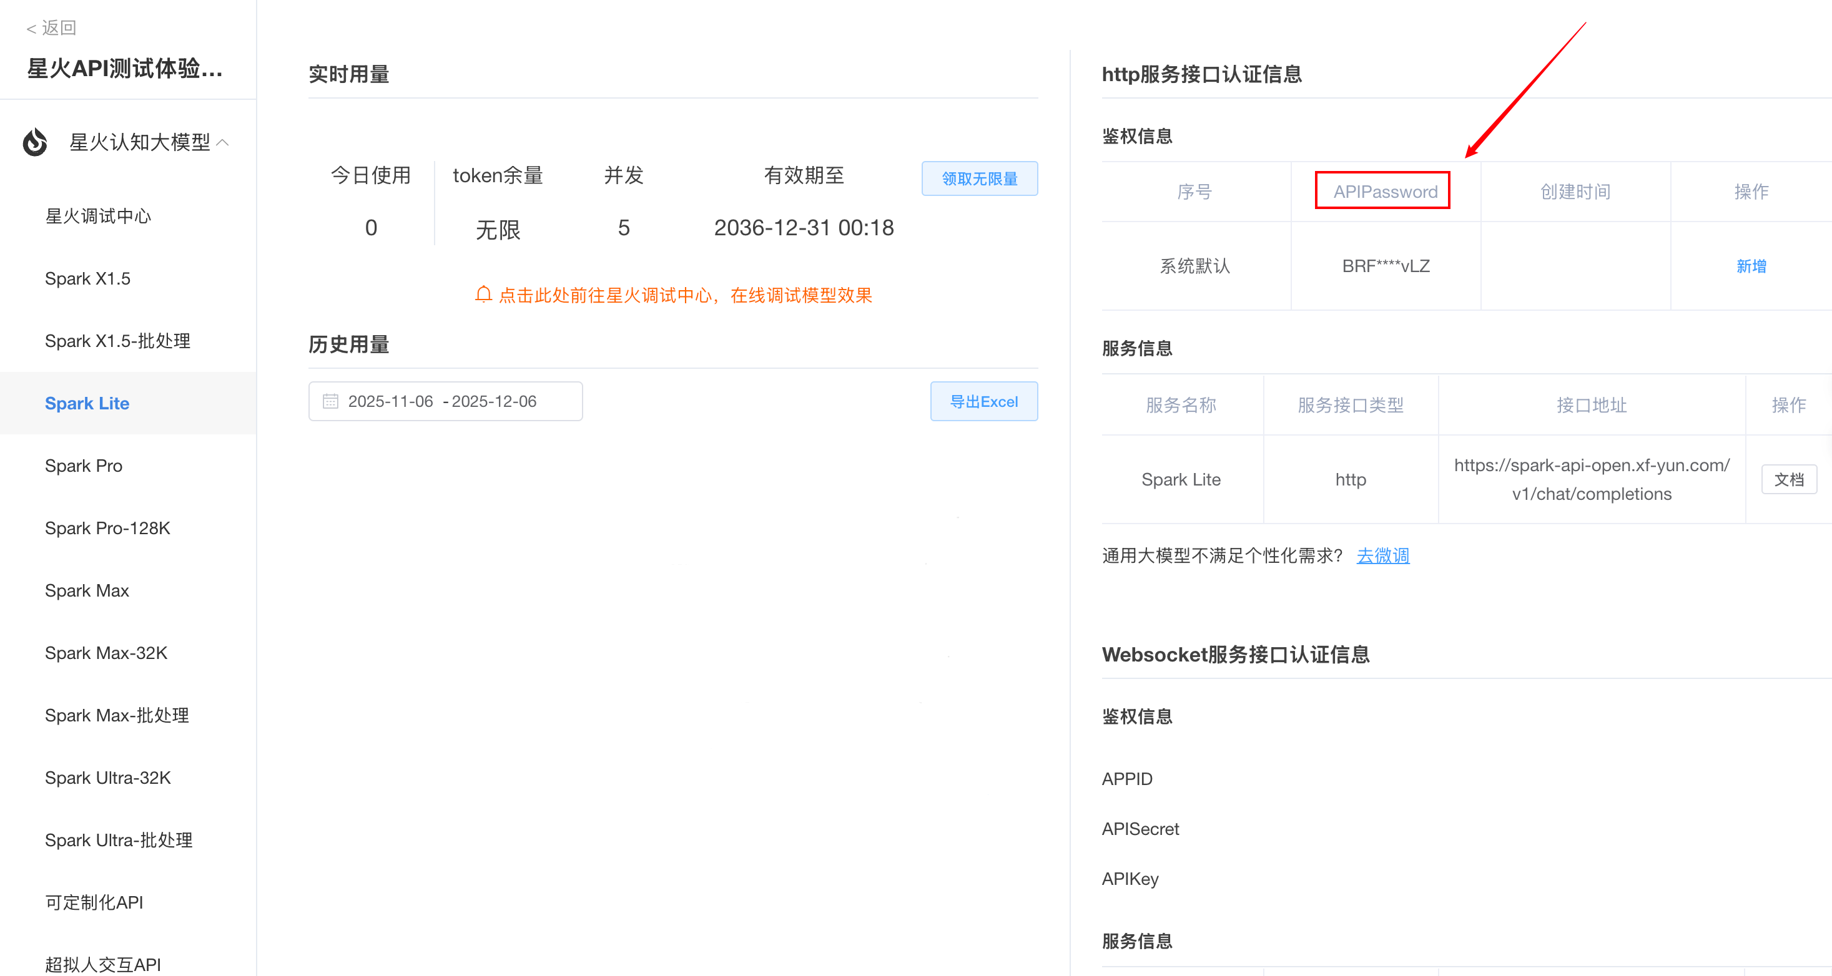The width and height of the screenshot is (1832, 976).
Task: Click the calendar icon in date field
Action: 330,402
